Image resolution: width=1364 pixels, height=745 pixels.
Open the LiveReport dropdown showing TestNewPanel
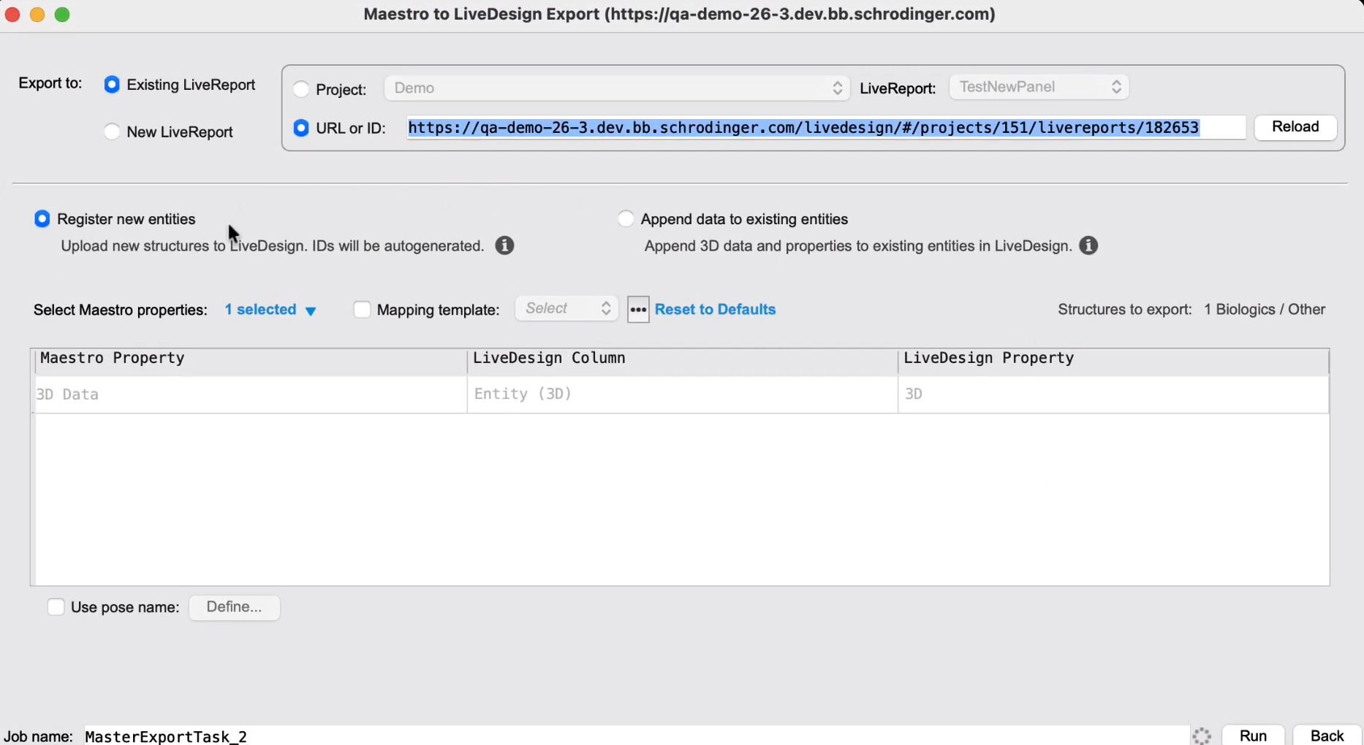tap(1039, 87)
